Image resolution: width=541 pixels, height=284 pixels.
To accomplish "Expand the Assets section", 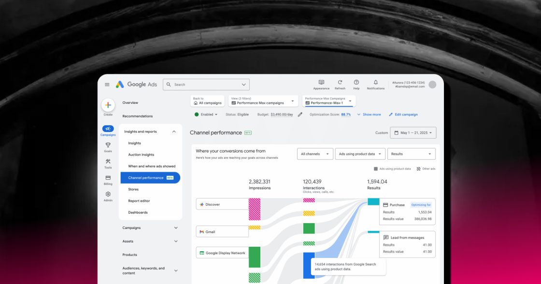I will click(176, 241).
